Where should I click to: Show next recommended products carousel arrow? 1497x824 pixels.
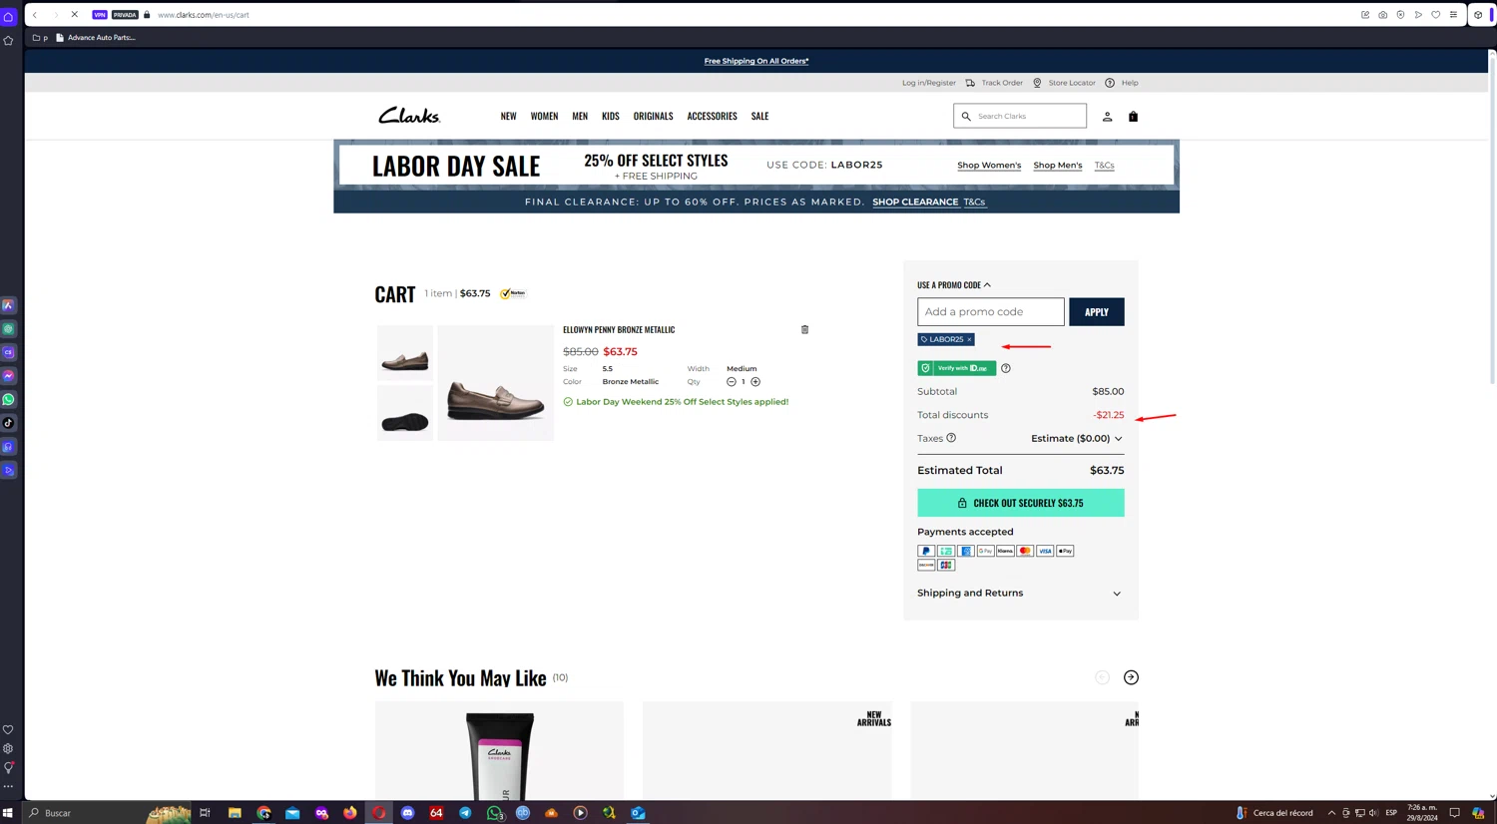pos(1131,677)
